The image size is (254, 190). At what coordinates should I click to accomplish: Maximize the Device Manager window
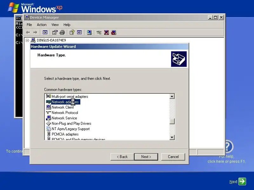[216, 17]
